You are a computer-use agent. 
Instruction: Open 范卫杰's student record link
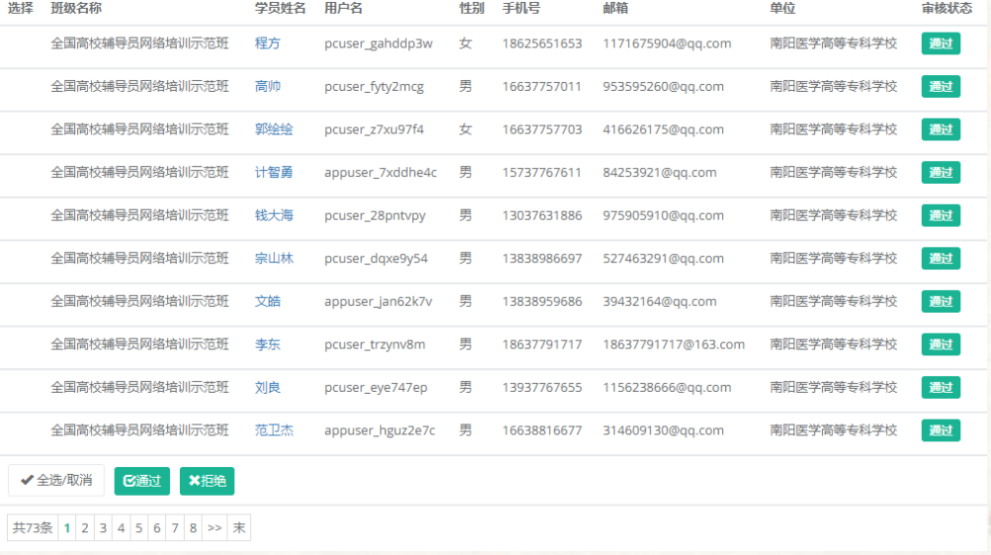coord(274,430)
